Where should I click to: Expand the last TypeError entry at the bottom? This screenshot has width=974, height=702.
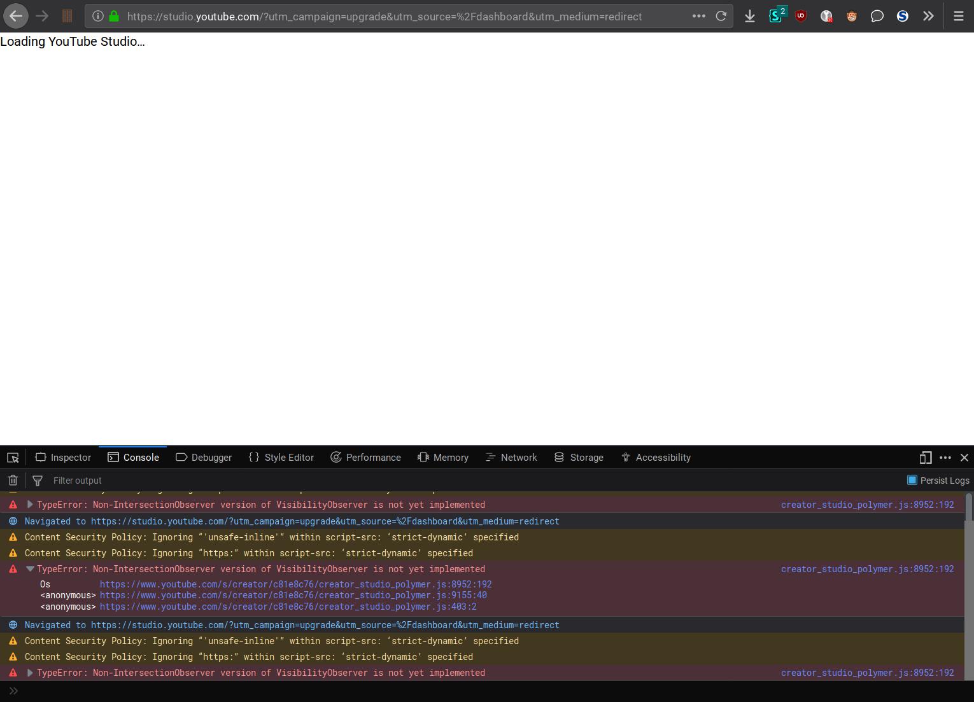coord(29,673)
